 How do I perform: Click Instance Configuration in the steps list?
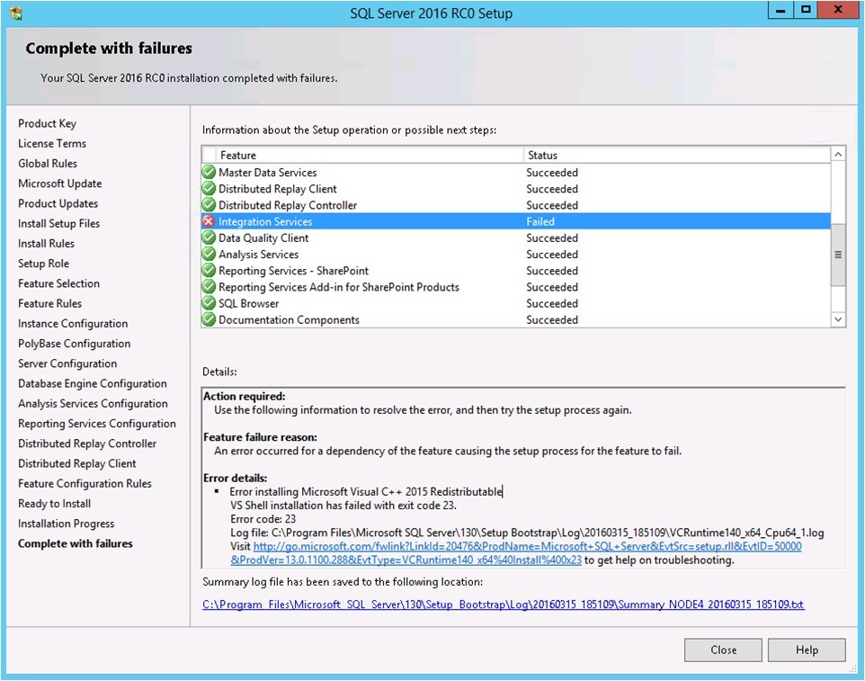[x=73, y=323]
